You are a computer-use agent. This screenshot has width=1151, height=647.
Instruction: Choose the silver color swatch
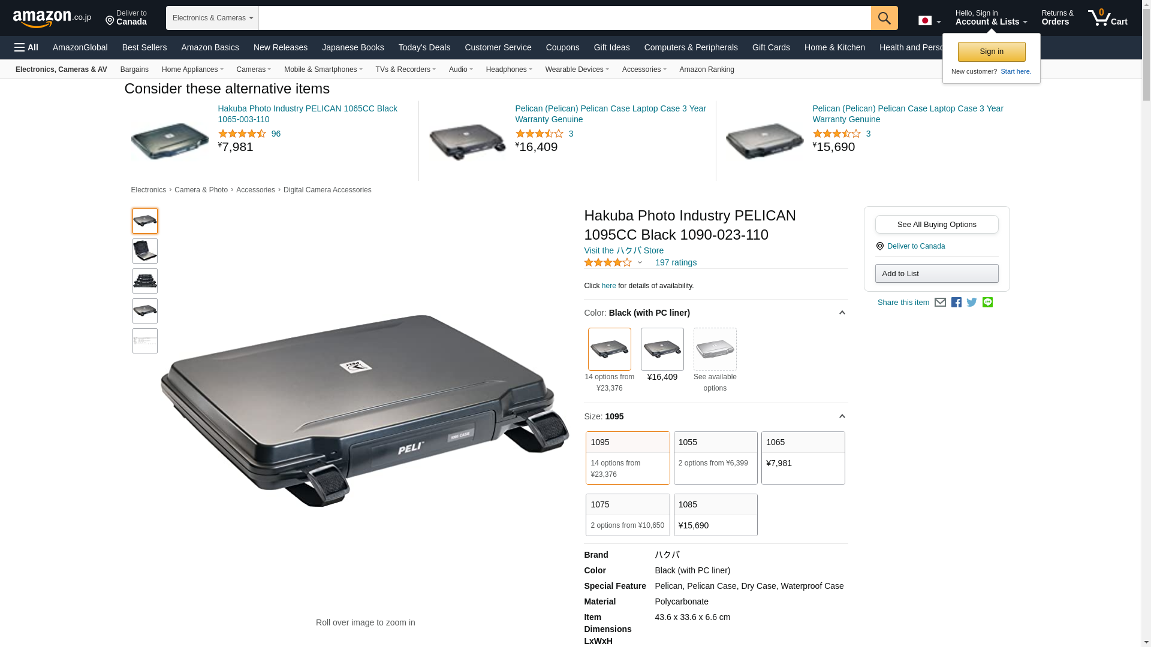pos(715,349)
